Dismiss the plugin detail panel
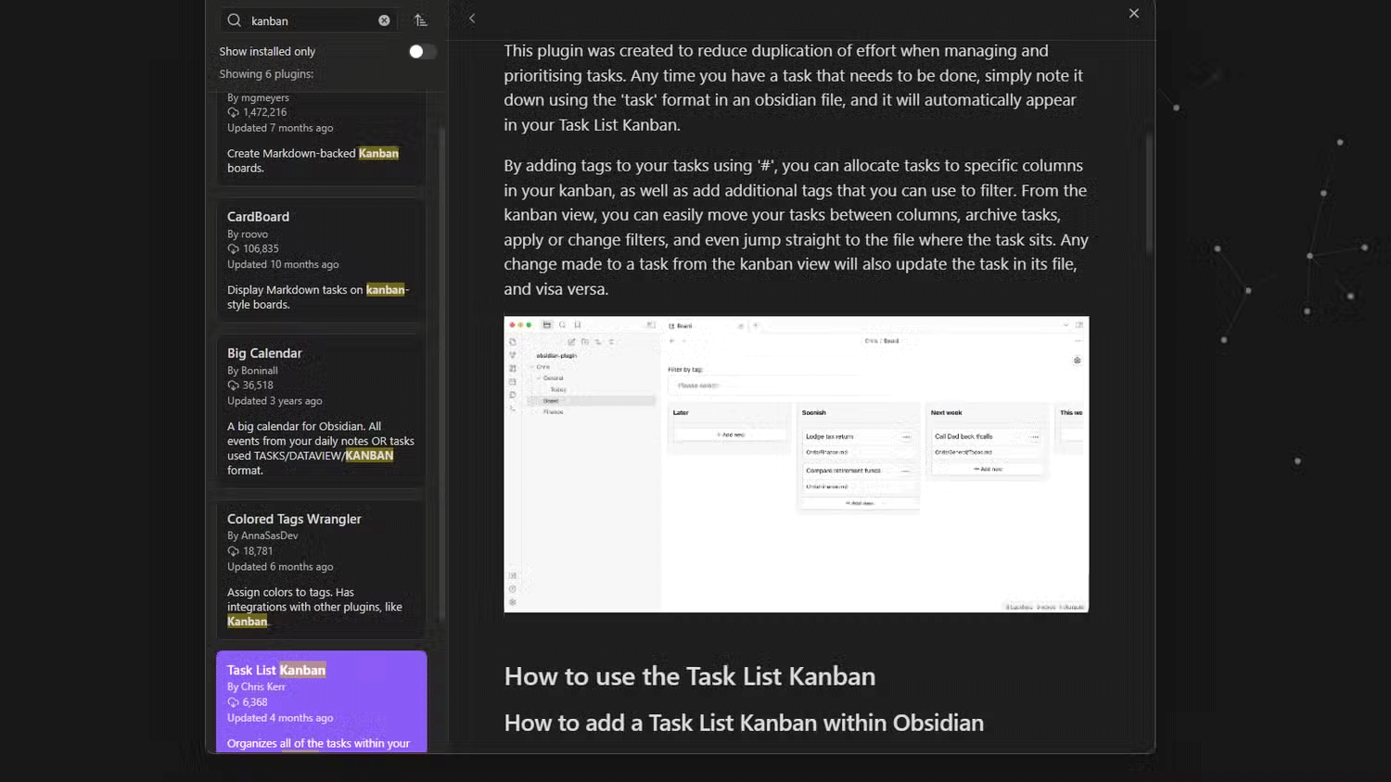 tap(1133, 13)
